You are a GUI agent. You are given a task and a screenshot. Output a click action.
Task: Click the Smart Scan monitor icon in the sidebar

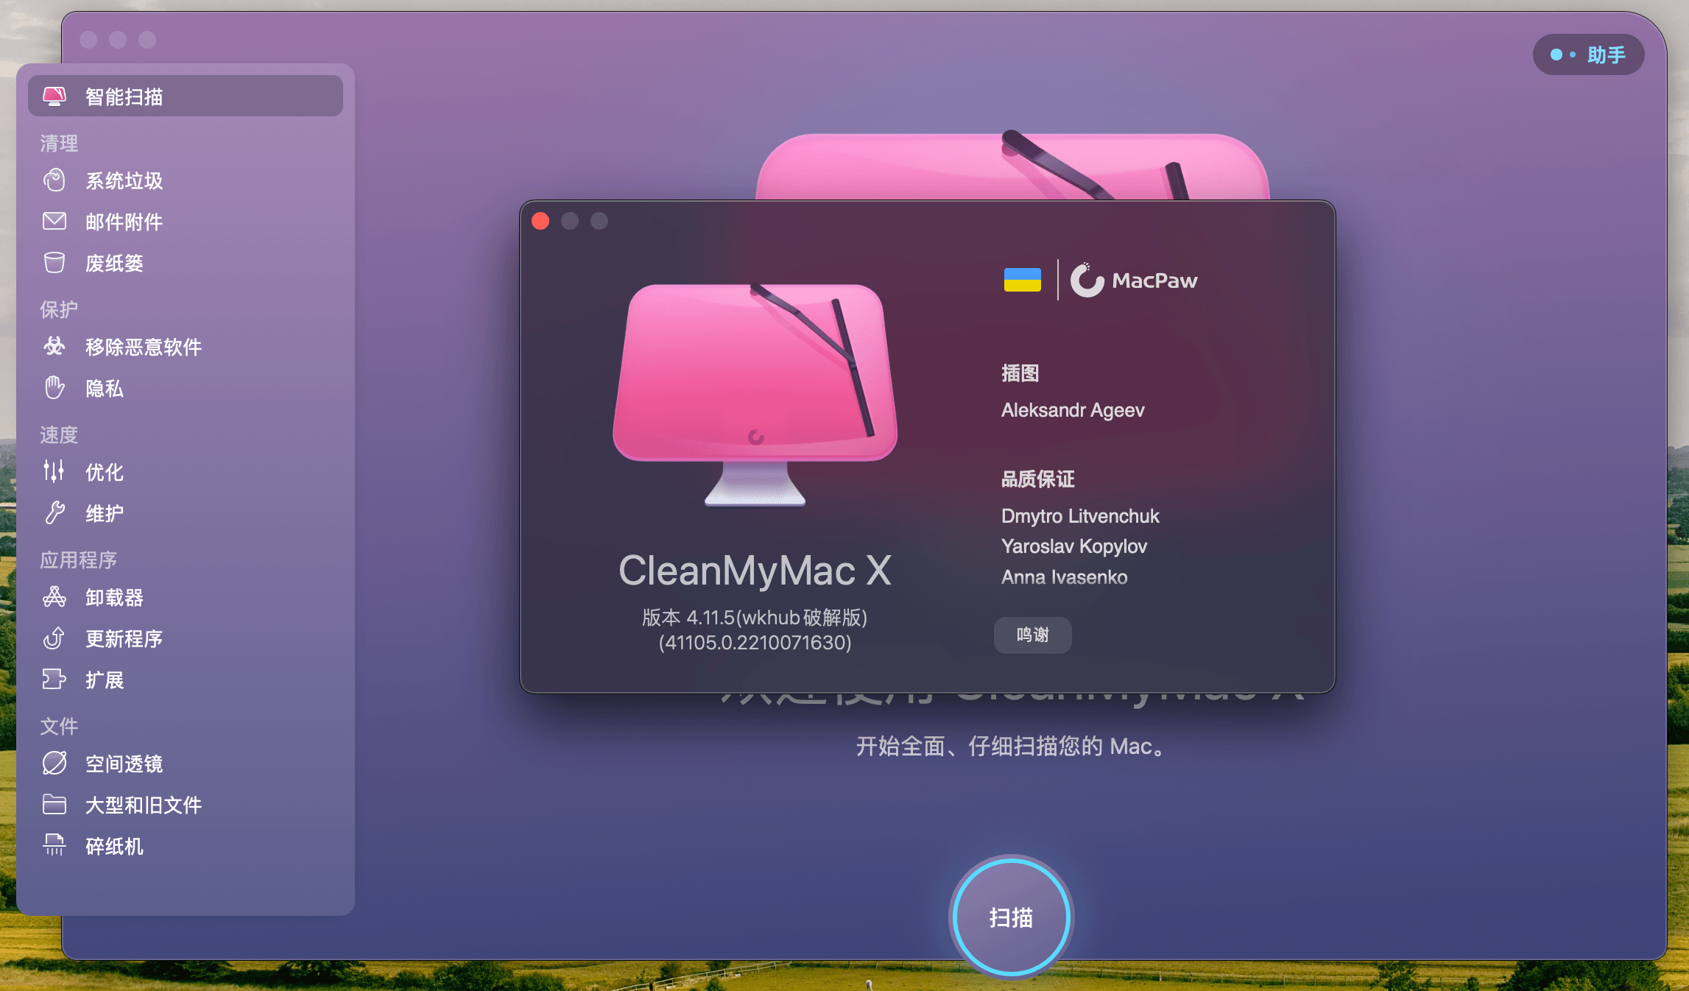click(54, 96)
